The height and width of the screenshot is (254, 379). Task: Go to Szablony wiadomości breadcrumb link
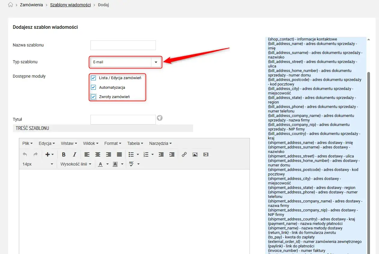pyautogui.click(x=71, y=5)
